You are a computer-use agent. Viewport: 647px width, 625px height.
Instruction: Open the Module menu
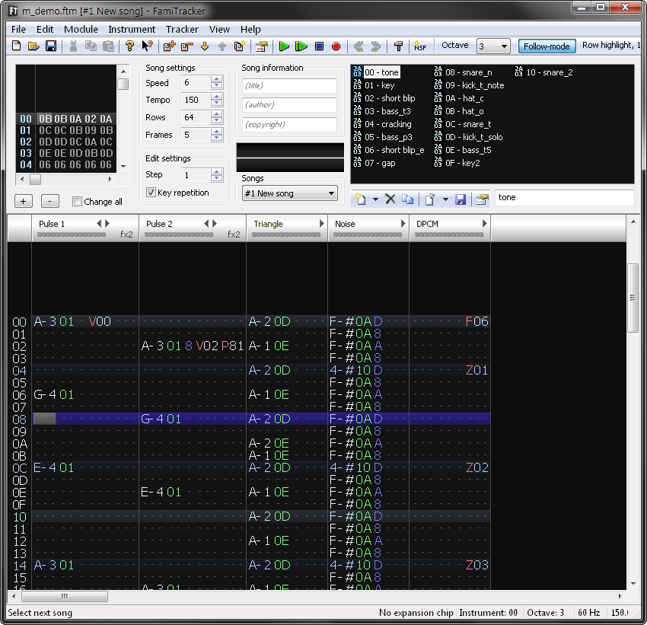(81, 29)
